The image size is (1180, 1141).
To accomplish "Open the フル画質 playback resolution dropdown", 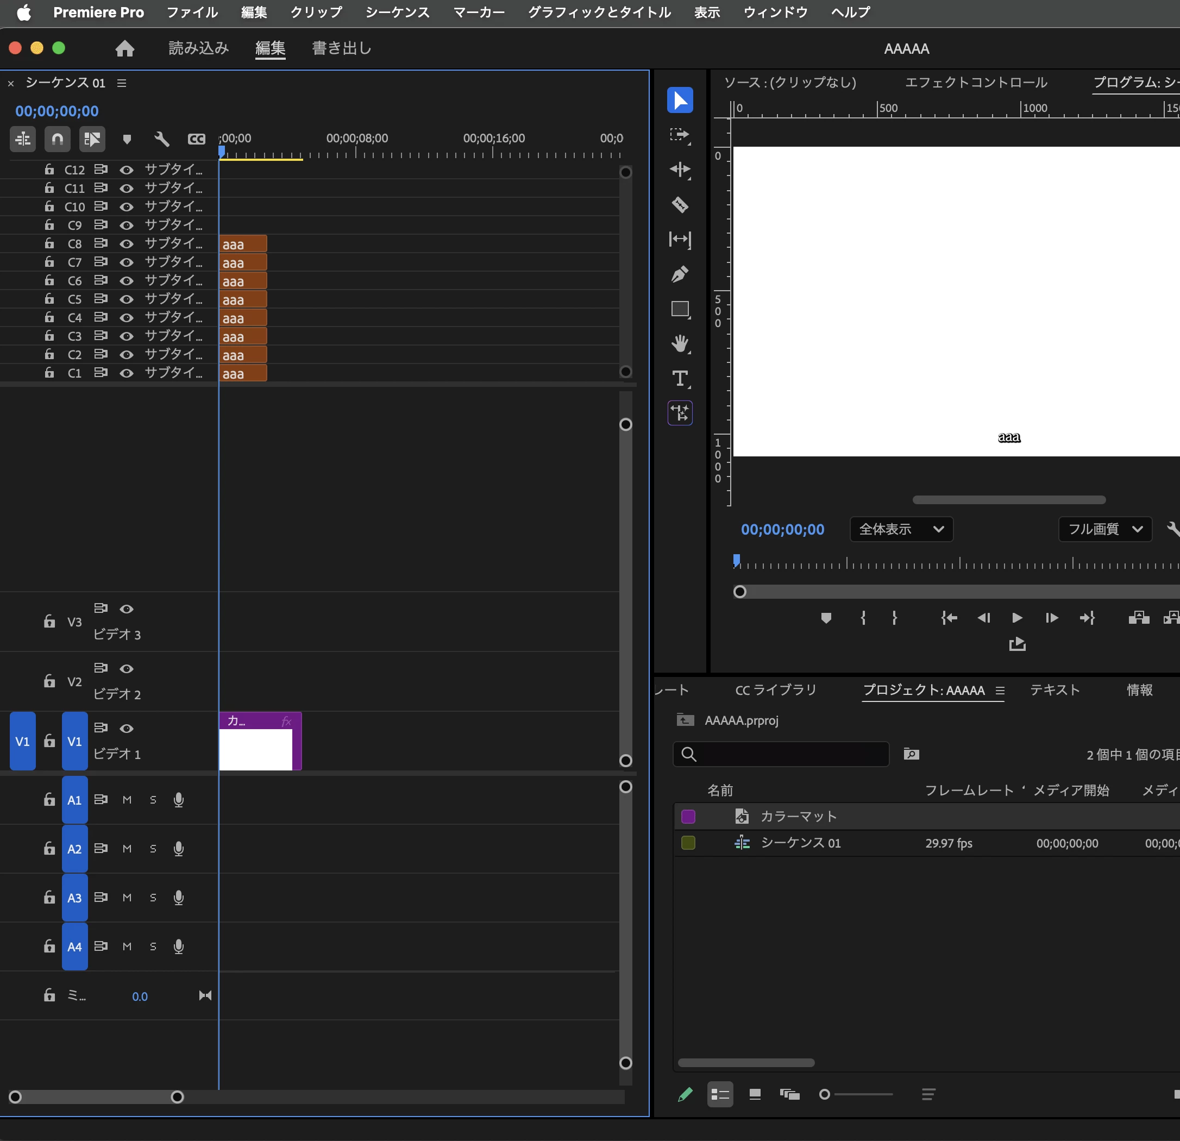I will tap(1104, 529).
